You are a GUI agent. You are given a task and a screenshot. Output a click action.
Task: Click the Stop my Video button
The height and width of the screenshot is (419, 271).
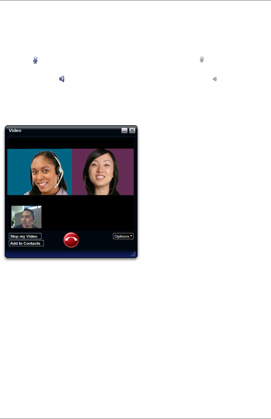pyautogui.click(x=25, y=236)
